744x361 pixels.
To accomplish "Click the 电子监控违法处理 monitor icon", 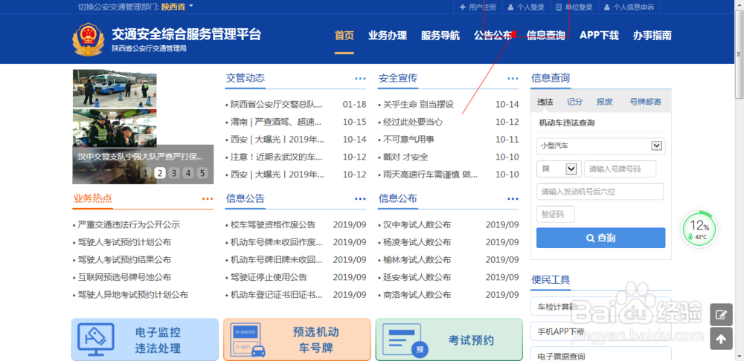I will pos(96,339).
